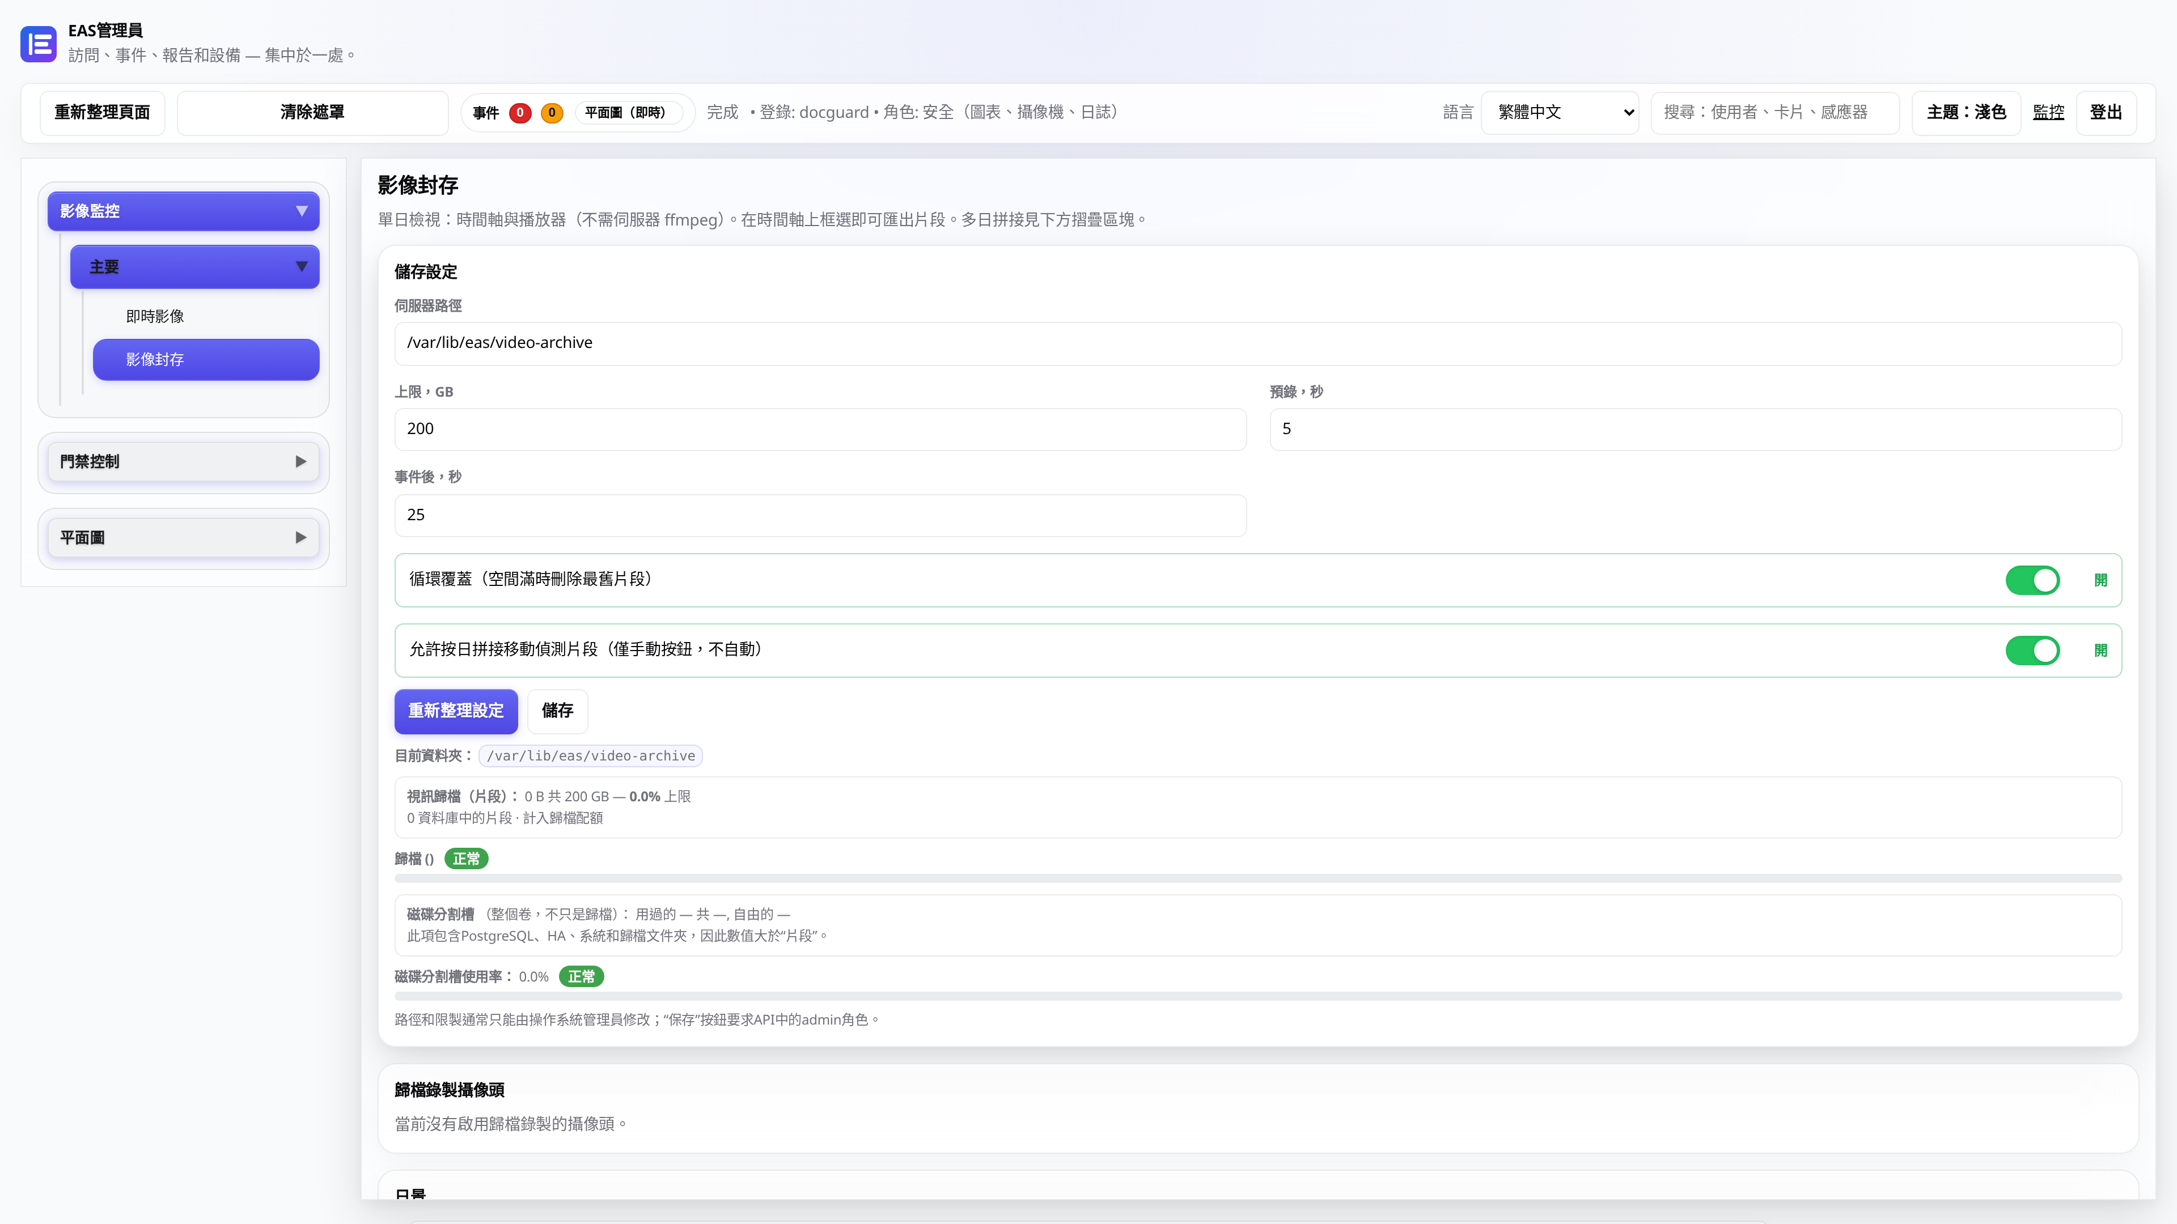Click the 預錄，秒 input field
The height and width of the screenshot is (1224, 2177).
(x=1695, y=429)
